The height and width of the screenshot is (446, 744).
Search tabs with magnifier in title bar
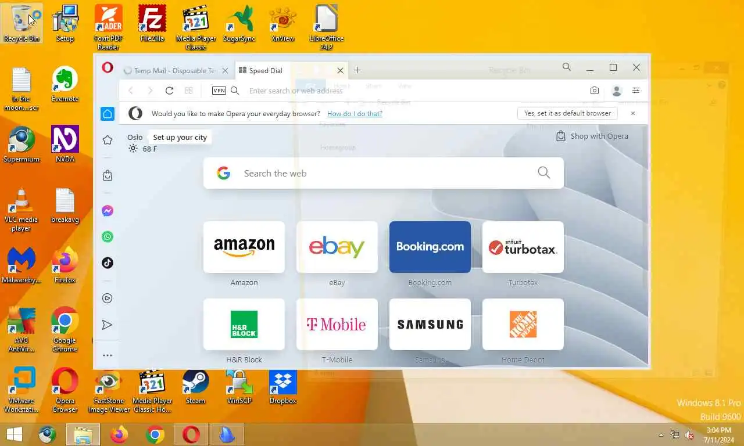click(567, 67)
